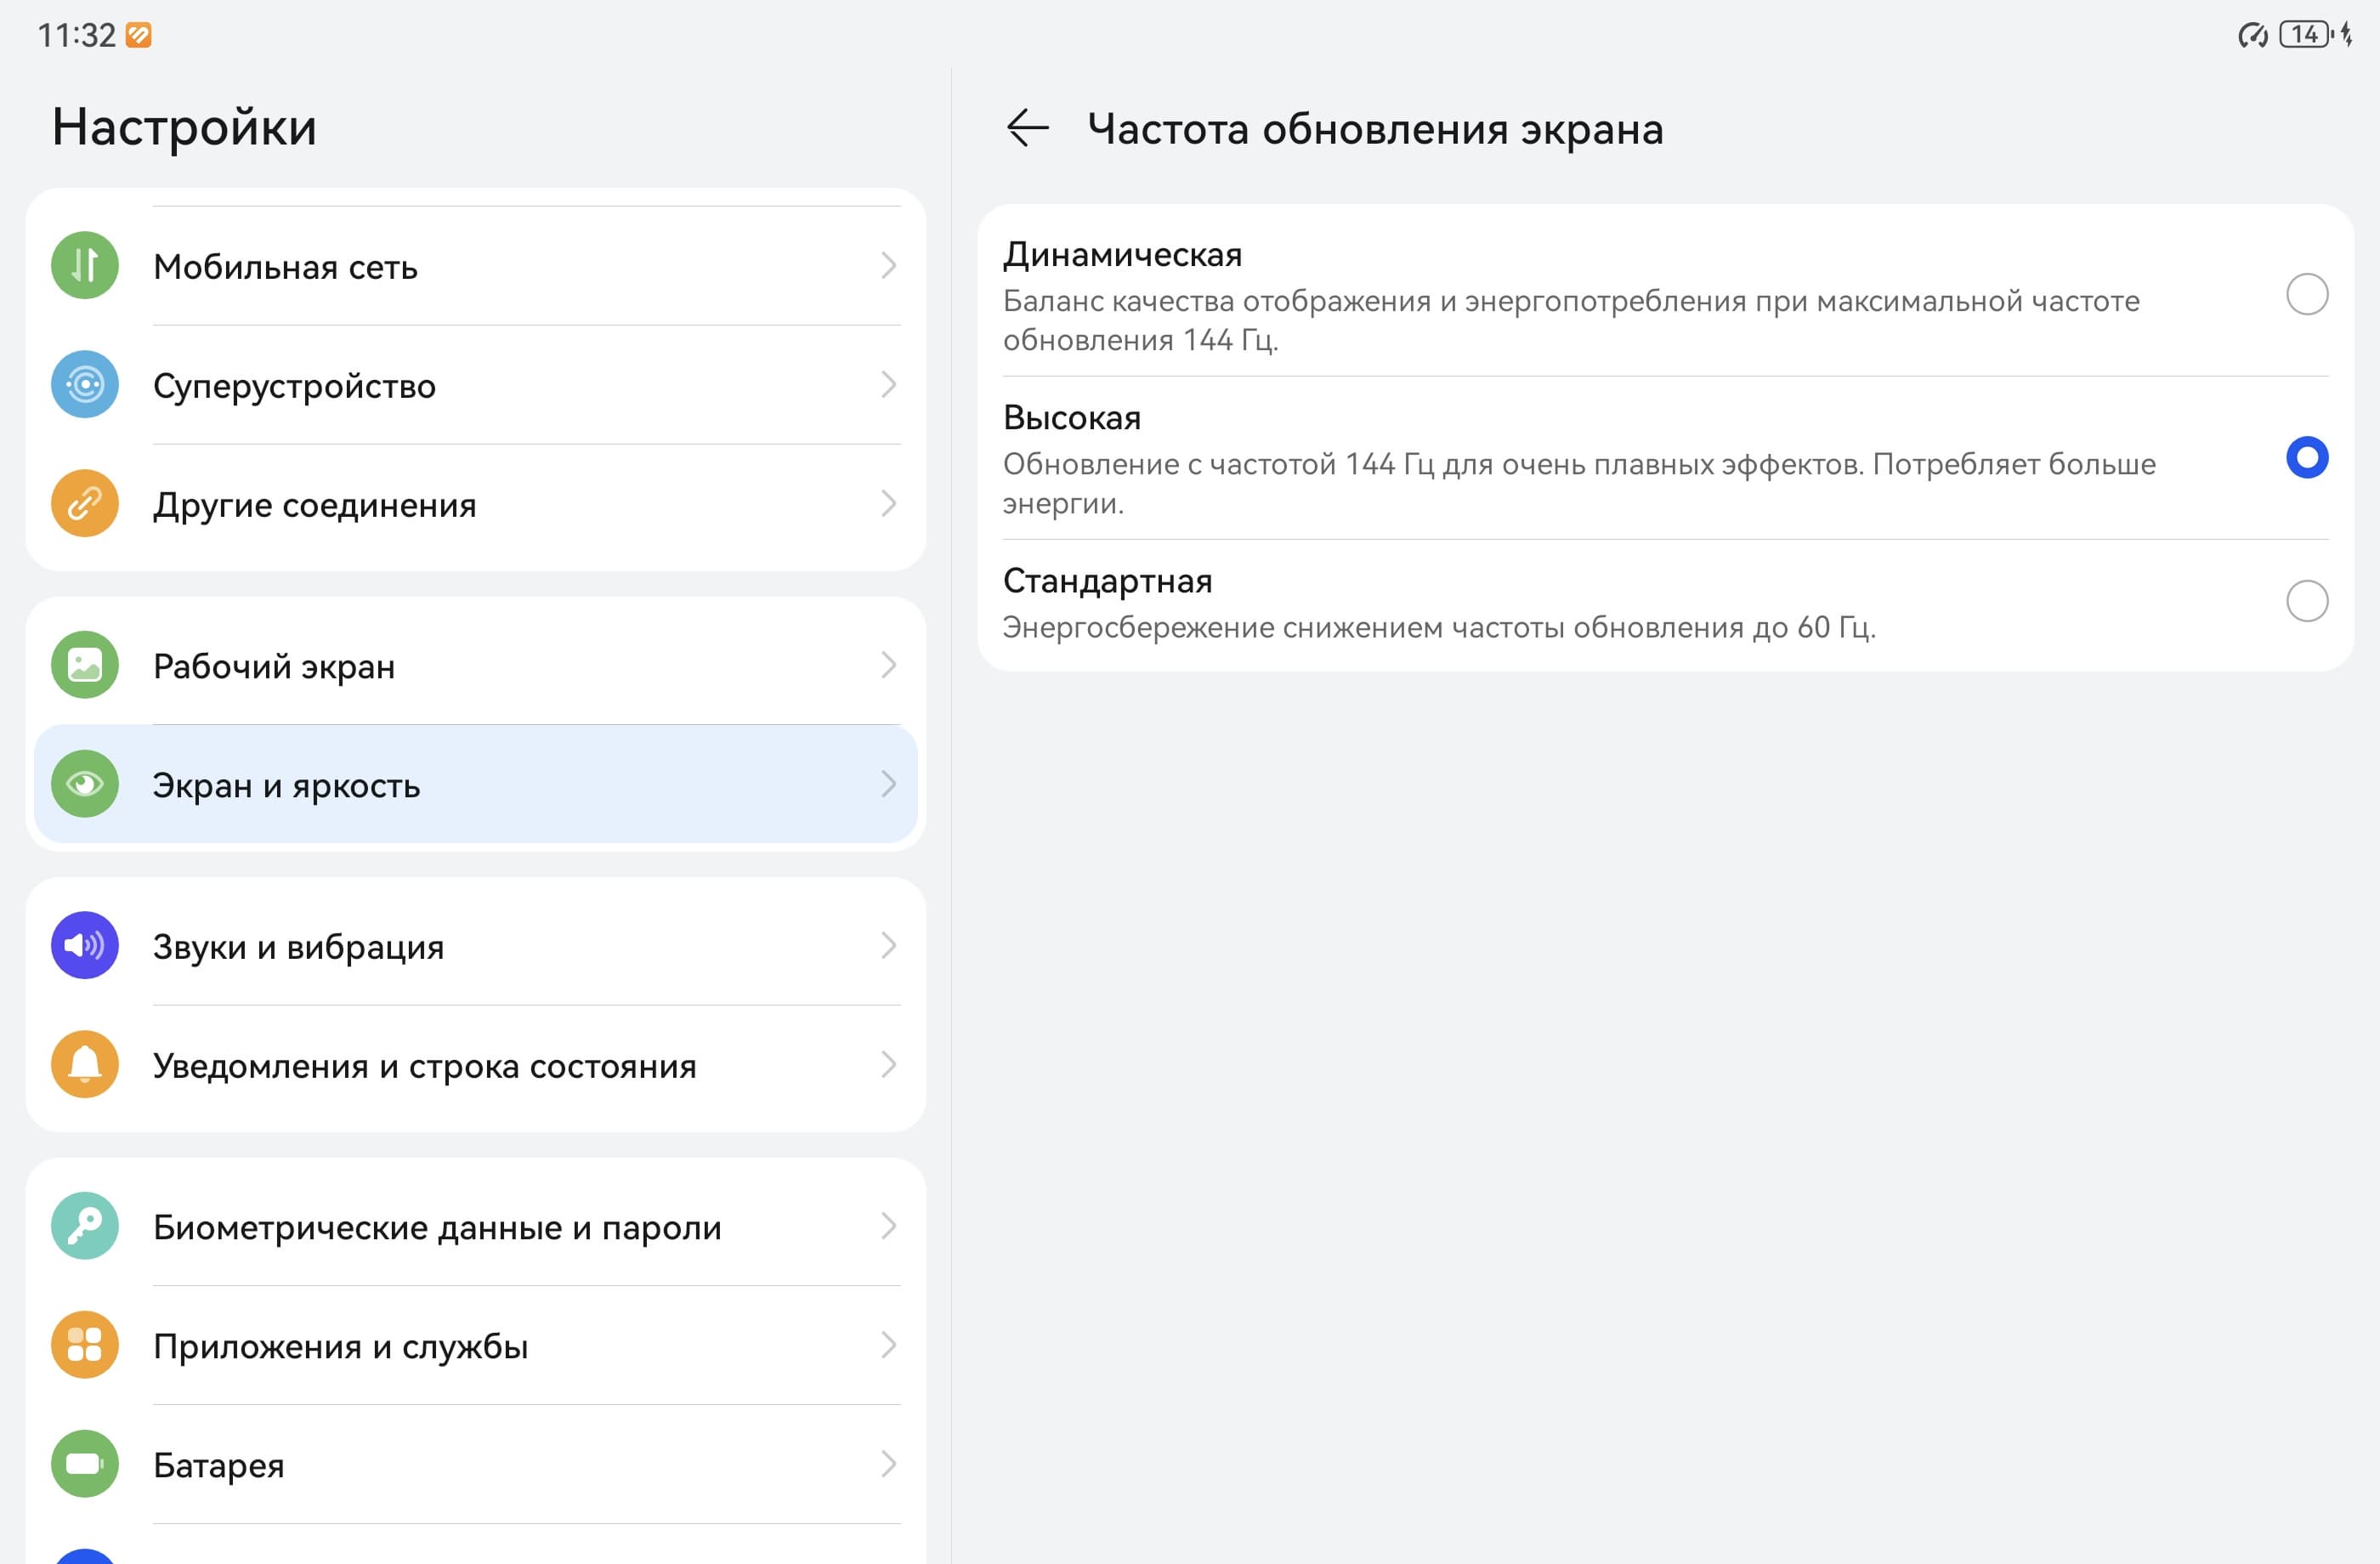Click the chevron next to Приложения и службы
Viewport: 2380px width, 1564px height.
888,1345
